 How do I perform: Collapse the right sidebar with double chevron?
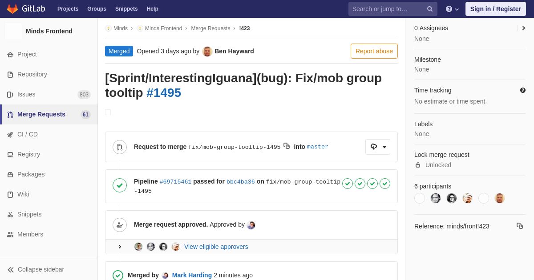(523, 28)
